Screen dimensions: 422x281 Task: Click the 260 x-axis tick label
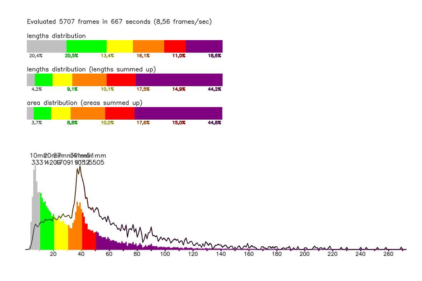(x=388, y=254)
